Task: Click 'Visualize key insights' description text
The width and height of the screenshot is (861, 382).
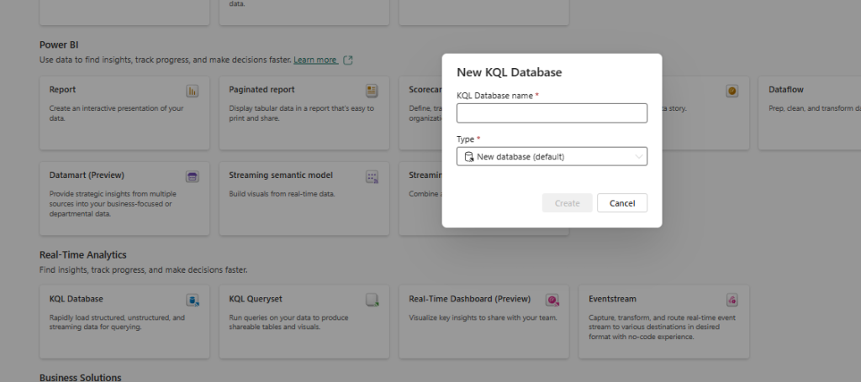Action: coord(483,317)
